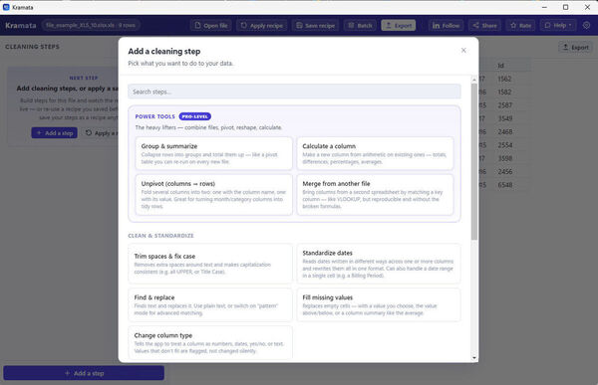Image resolution: width=598 pixels, height=385 pixels.
Task: Click the table cell 6548
Action: coord(505,185)
